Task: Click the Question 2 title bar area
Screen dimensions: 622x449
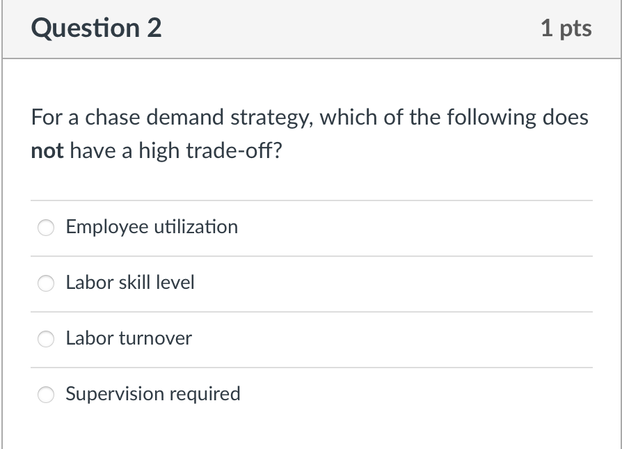Action: [310, 28]
